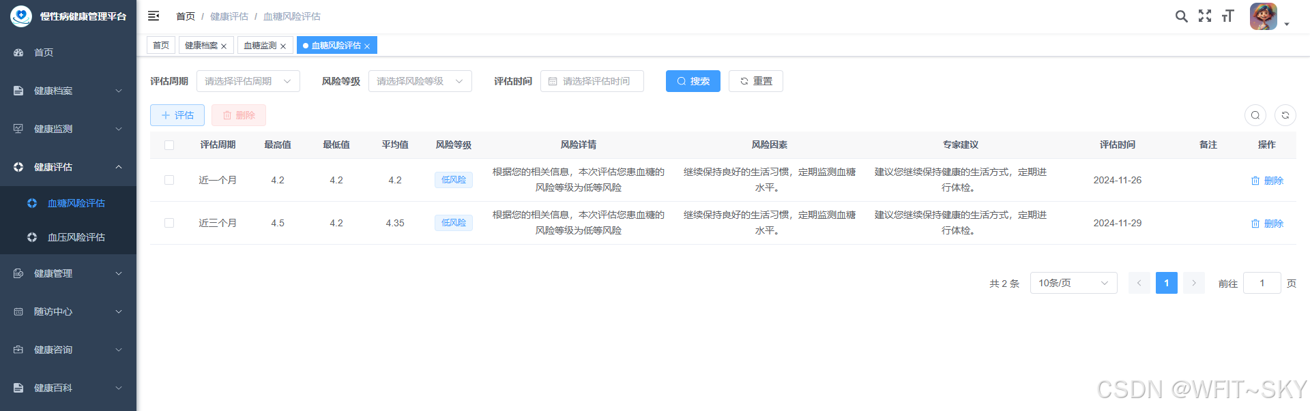Click the 低风险 tag in 近一个月 row

click(454, 180)
